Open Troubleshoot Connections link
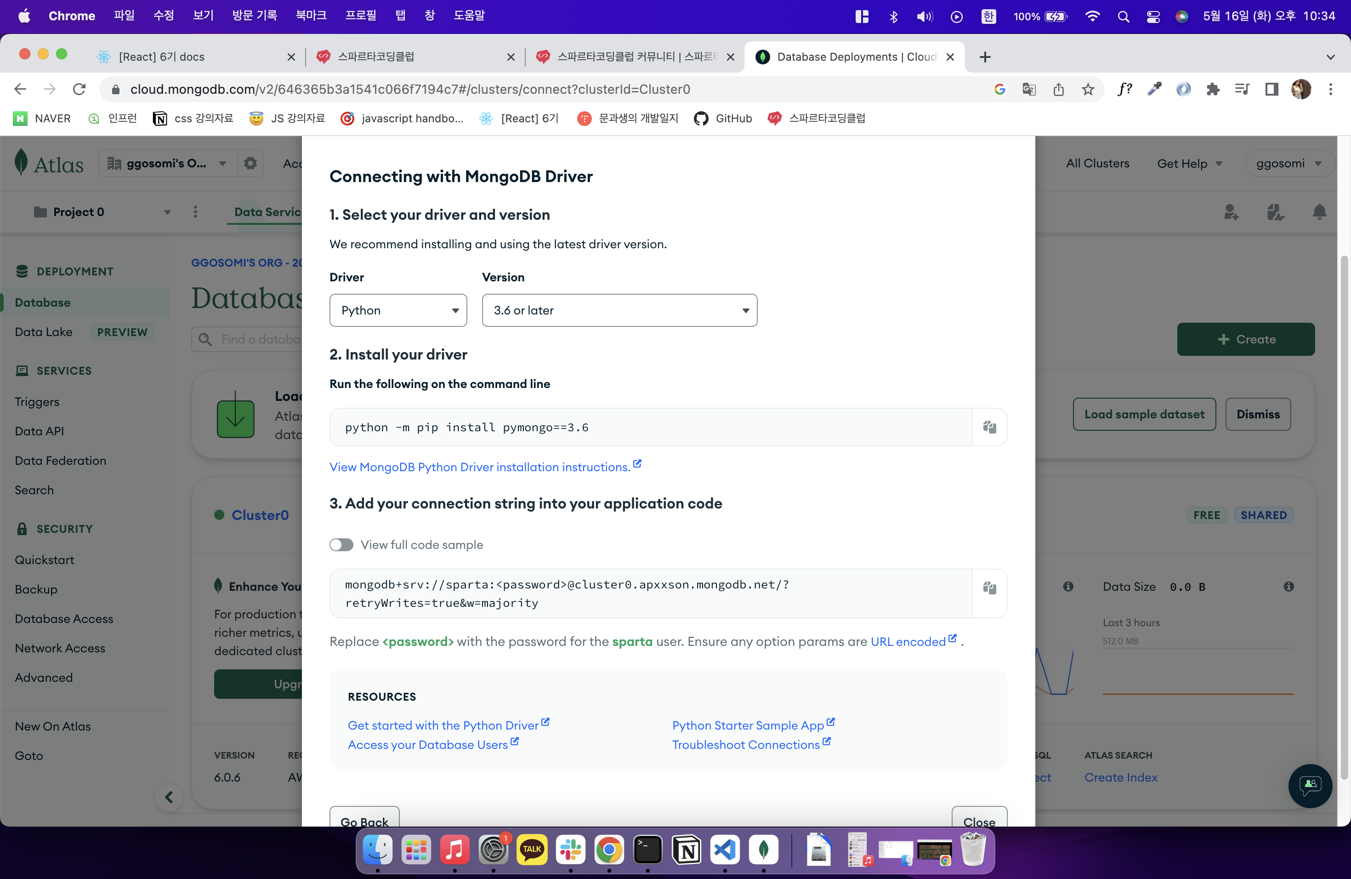 (751, 744)
